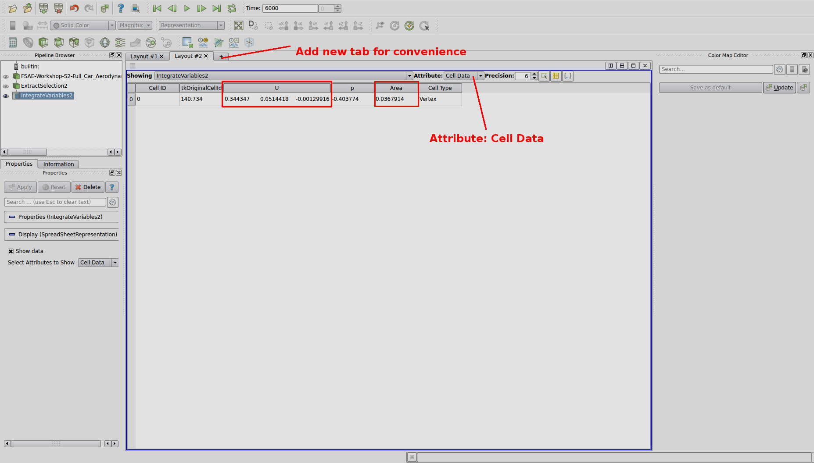814x463 pixels.
Task: Click the Find Data icon
Action: (188, 43)
